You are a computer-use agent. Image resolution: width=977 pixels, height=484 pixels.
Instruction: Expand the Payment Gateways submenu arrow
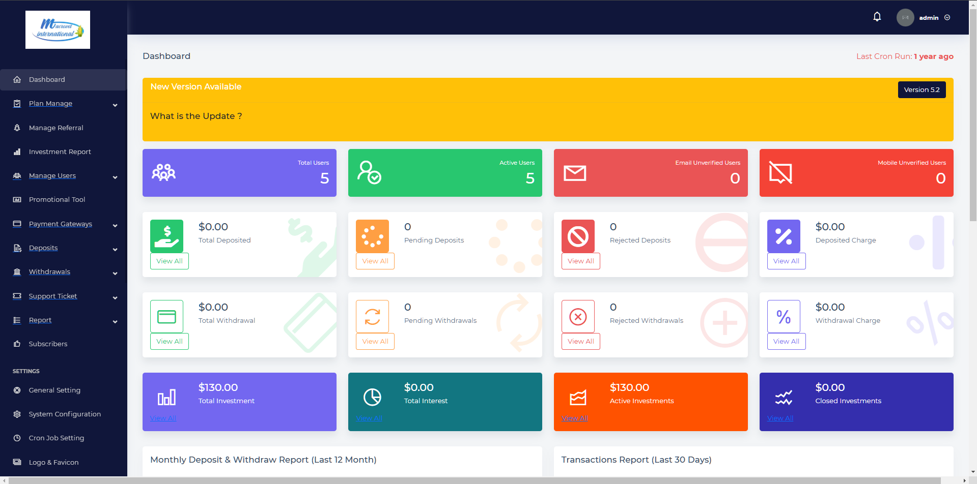point(115,226)
